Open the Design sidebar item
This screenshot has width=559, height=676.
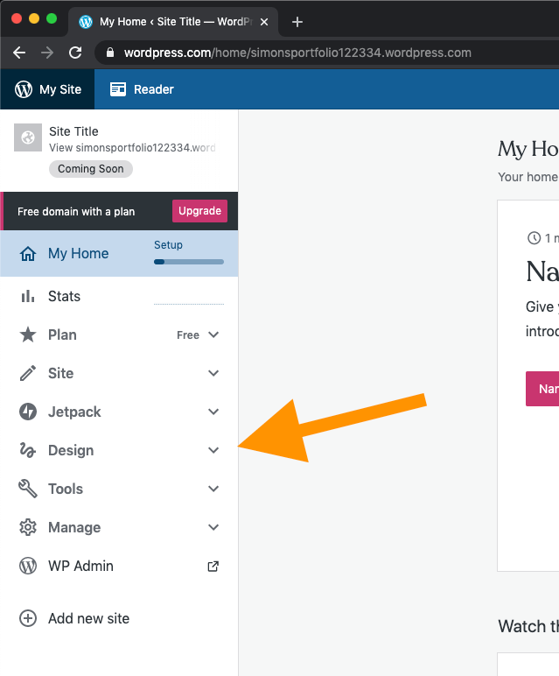[x=119, y=450]
